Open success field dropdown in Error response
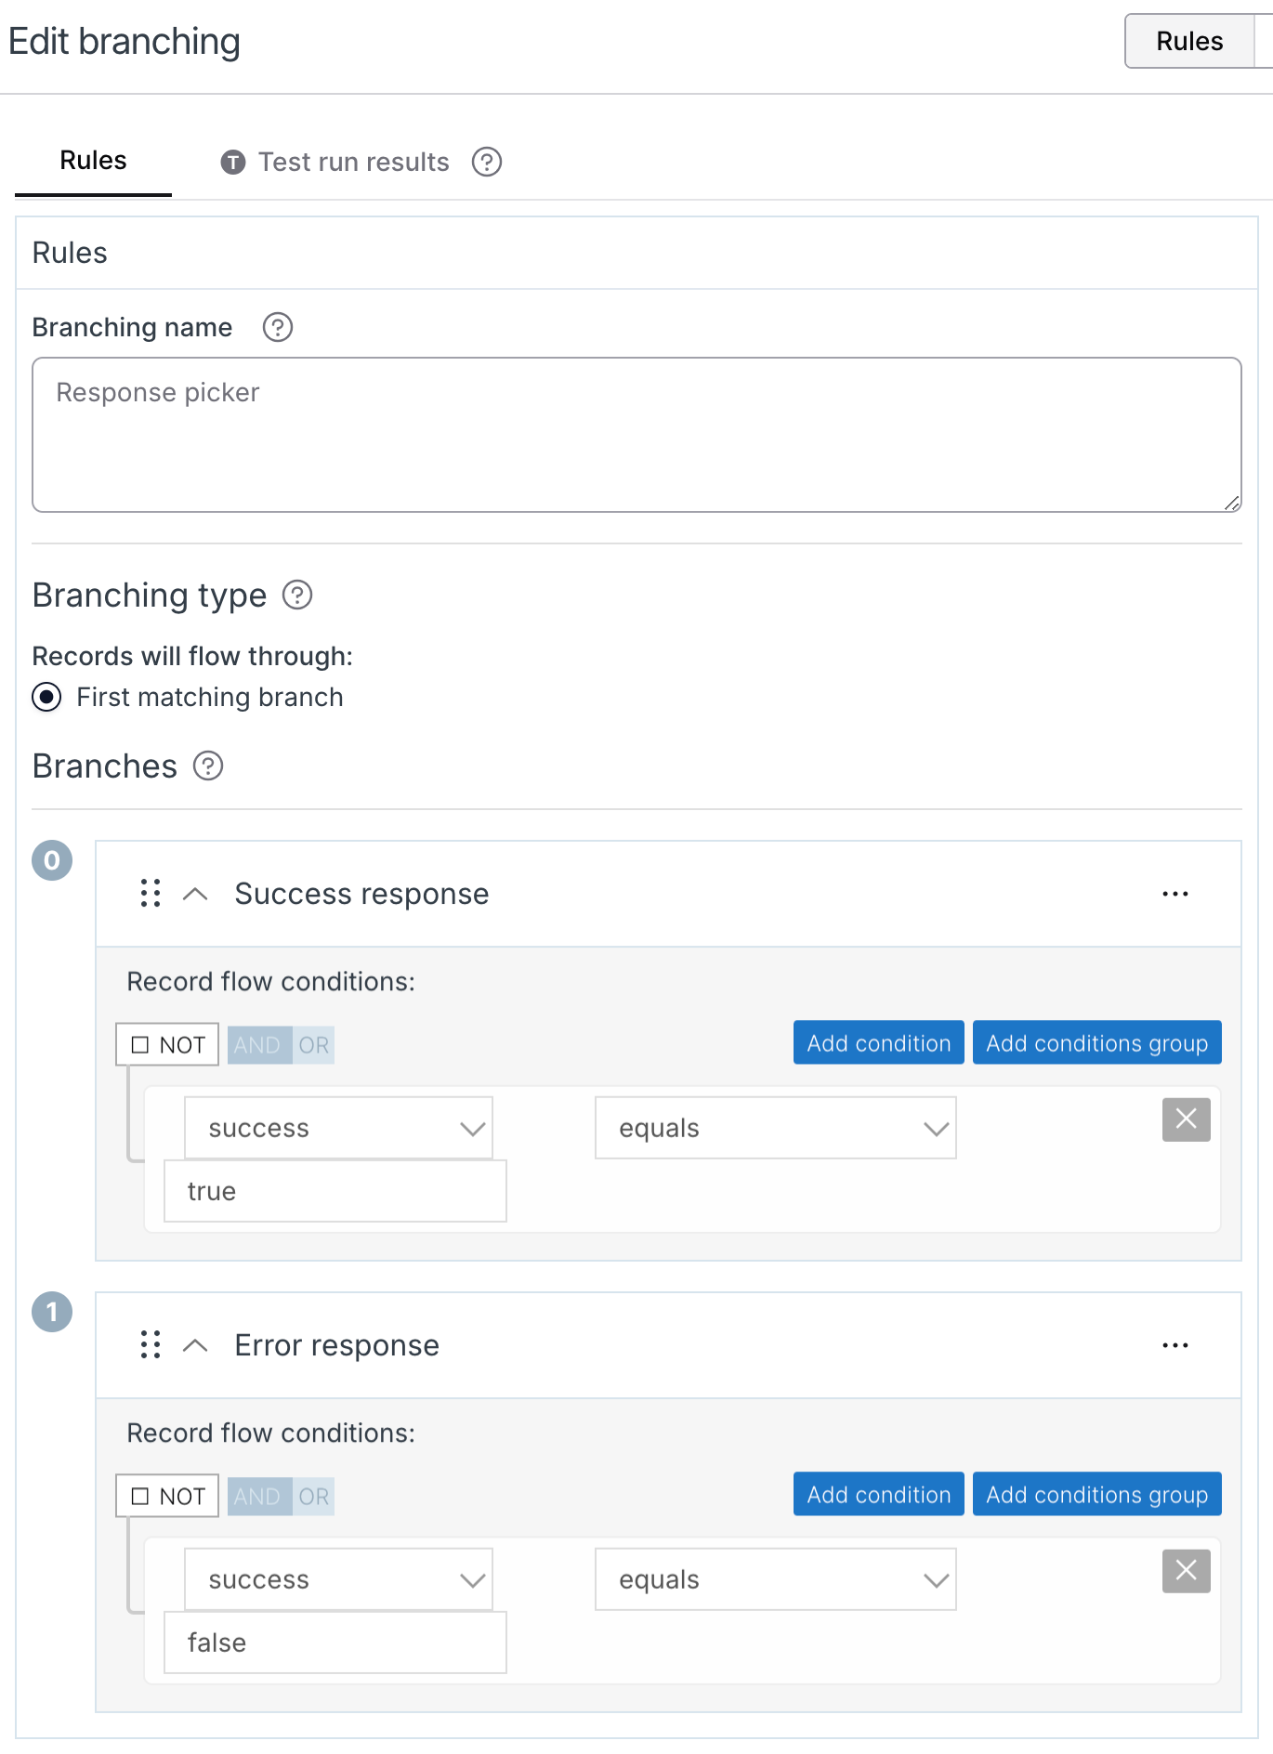1273x1754 pixels. (x=338, y=1579)
